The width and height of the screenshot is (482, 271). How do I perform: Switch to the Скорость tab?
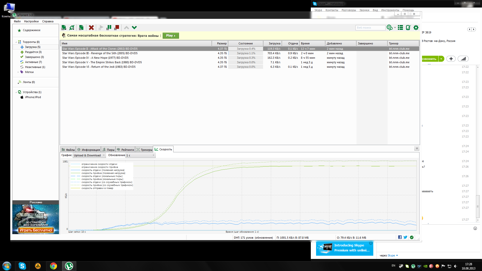point(163,149)
